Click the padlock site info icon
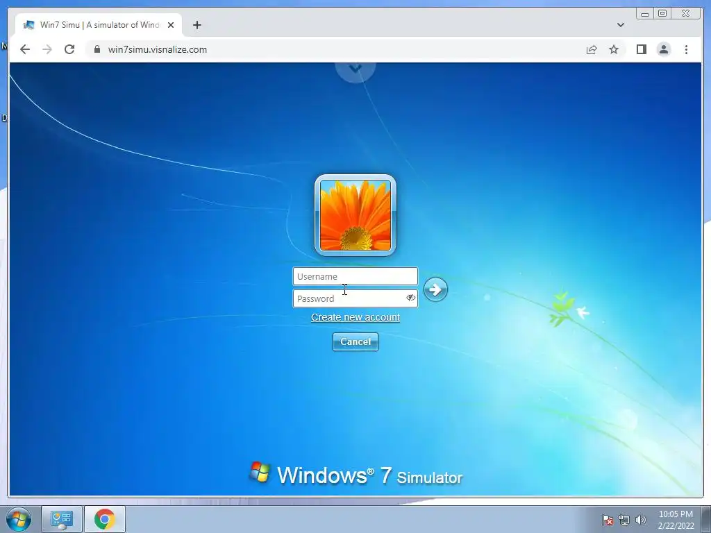The height and width of the screenshot is (533, 711). (97, 49)
